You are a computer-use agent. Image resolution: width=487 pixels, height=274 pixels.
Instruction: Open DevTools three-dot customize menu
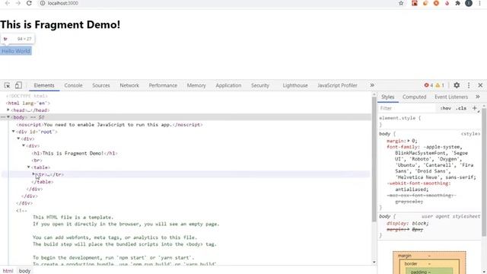[x=469, y=85]
